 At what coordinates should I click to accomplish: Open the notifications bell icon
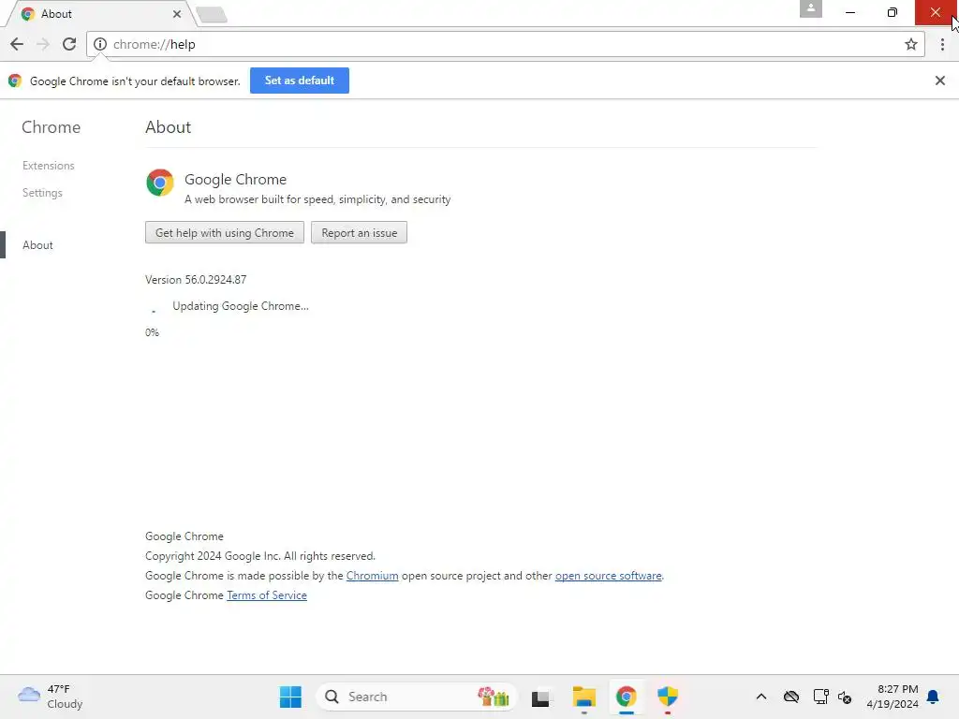point(933,697)
